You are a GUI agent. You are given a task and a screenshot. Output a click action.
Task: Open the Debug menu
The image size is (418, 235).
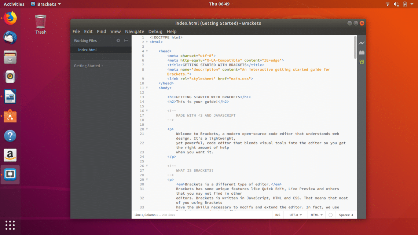click(155, 32)
